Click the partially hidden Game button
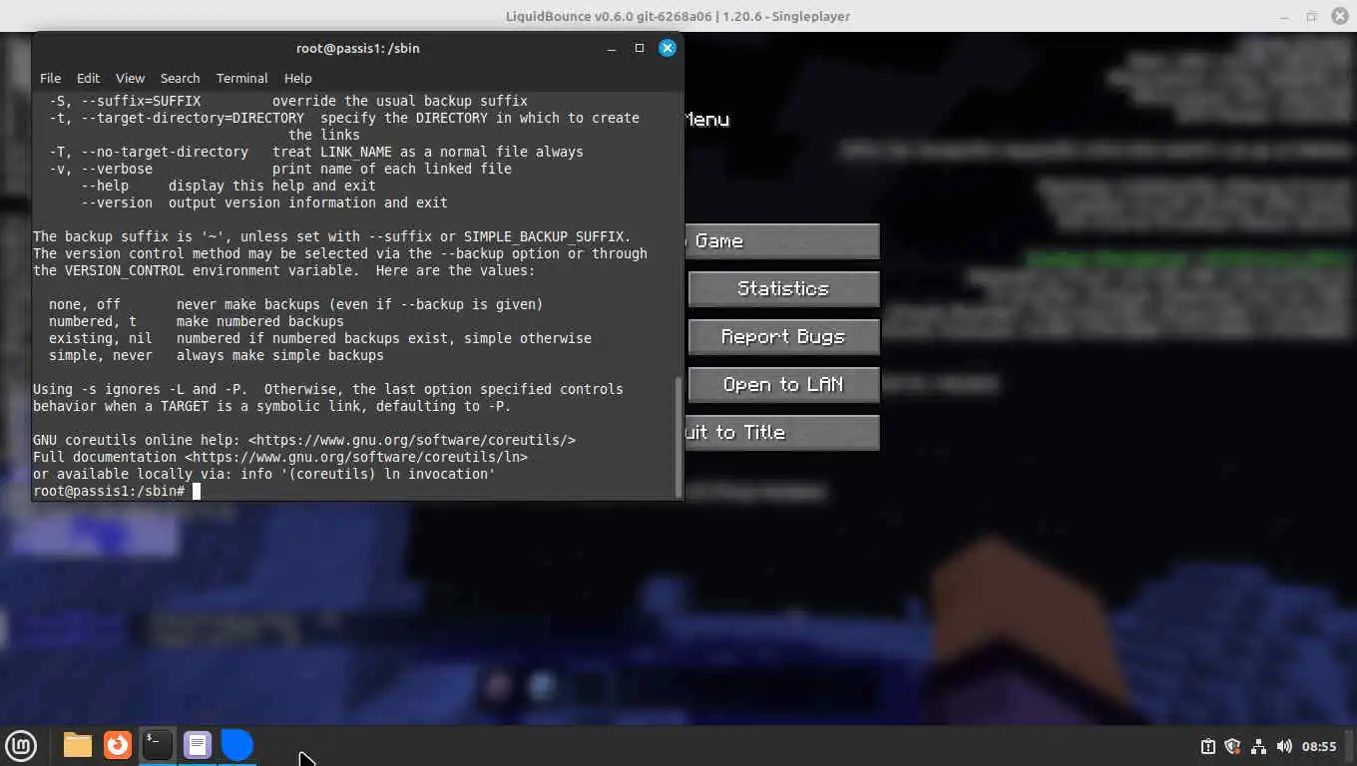The image size is (1357, 766). (782, 241)
